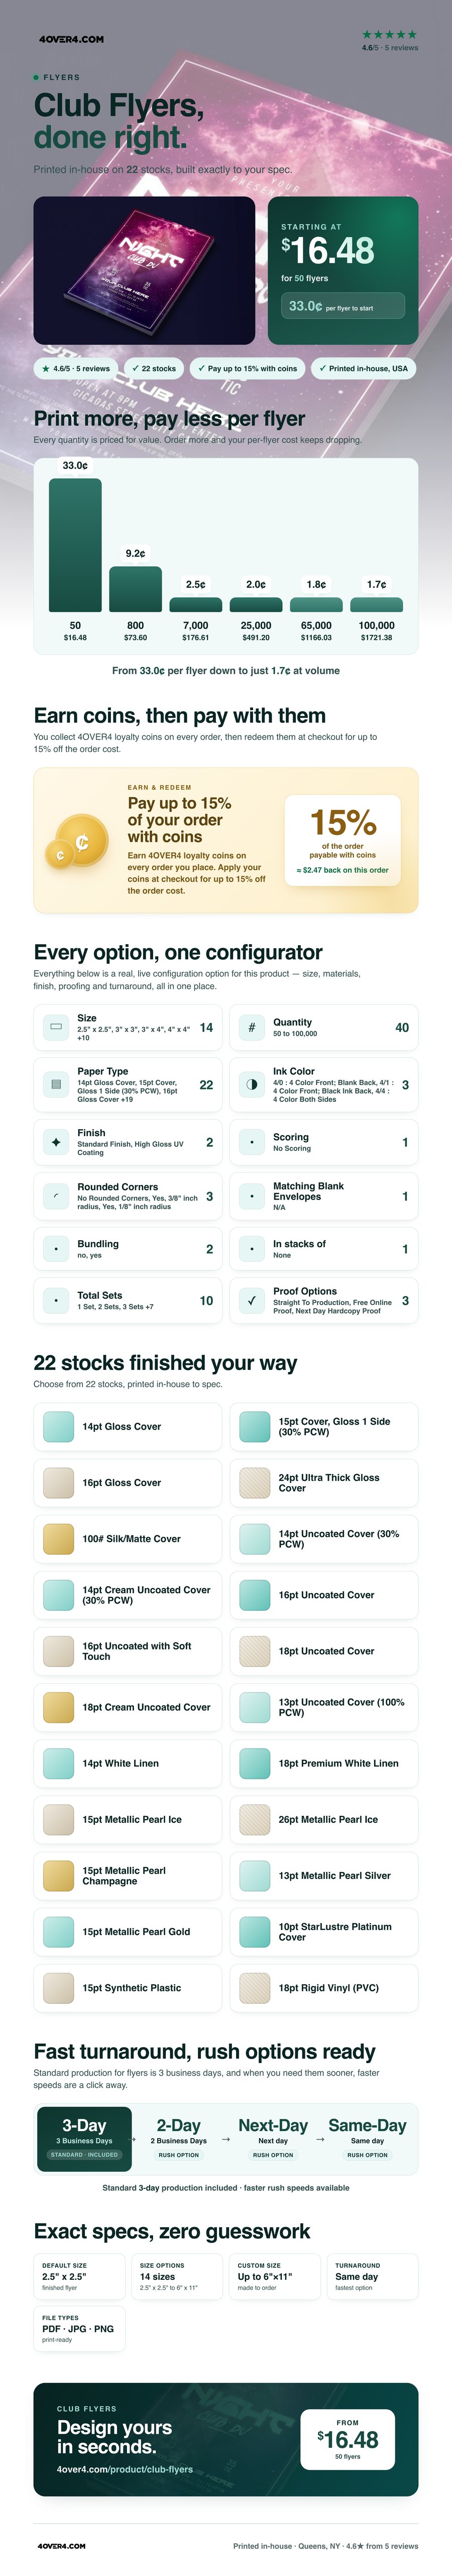The height and width of the screenshot is (2576, 452).
Task: Click the Proof Options checkmark icon
Action: [x=252, y=1301]
